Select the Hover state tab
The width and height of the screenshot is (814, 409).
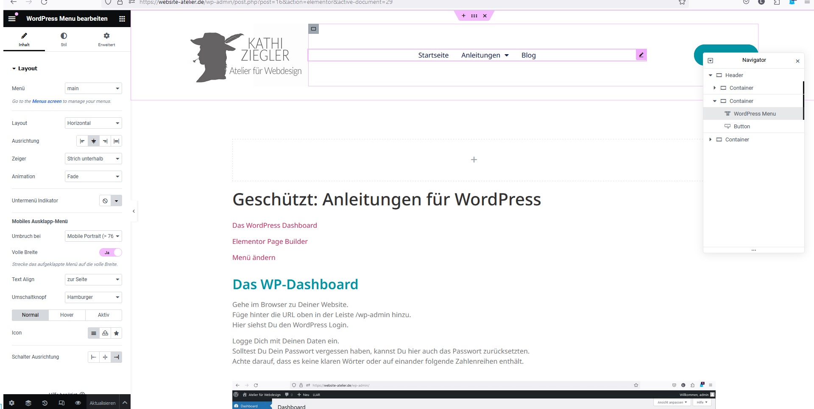(x=67, y=315)
